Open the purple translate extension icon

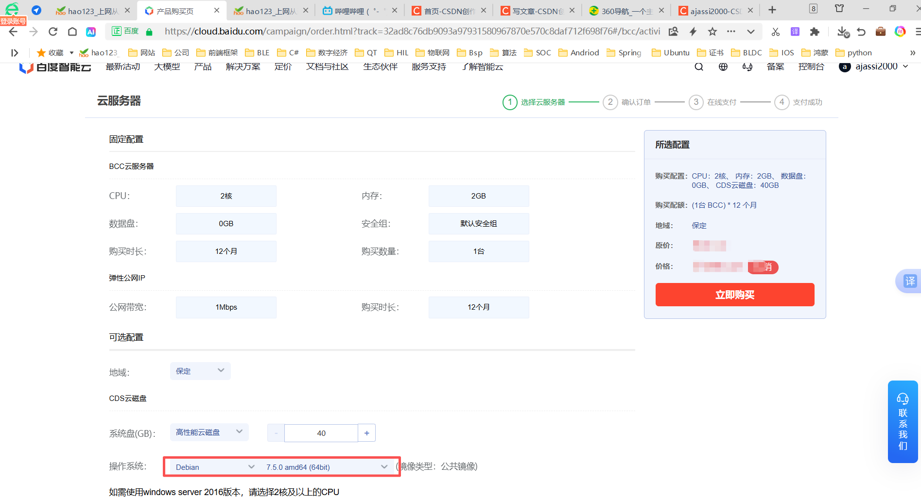[795, 32]
